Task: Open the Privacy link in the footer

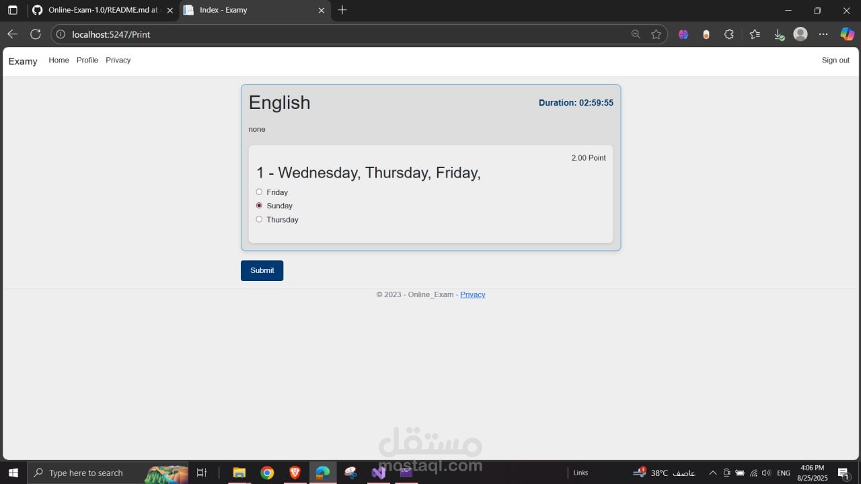Action: (x=473, y=294)
